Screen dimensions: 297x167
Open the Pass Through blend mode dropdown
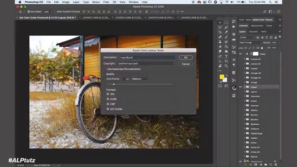pyautogui.click(x=250, y=43)
